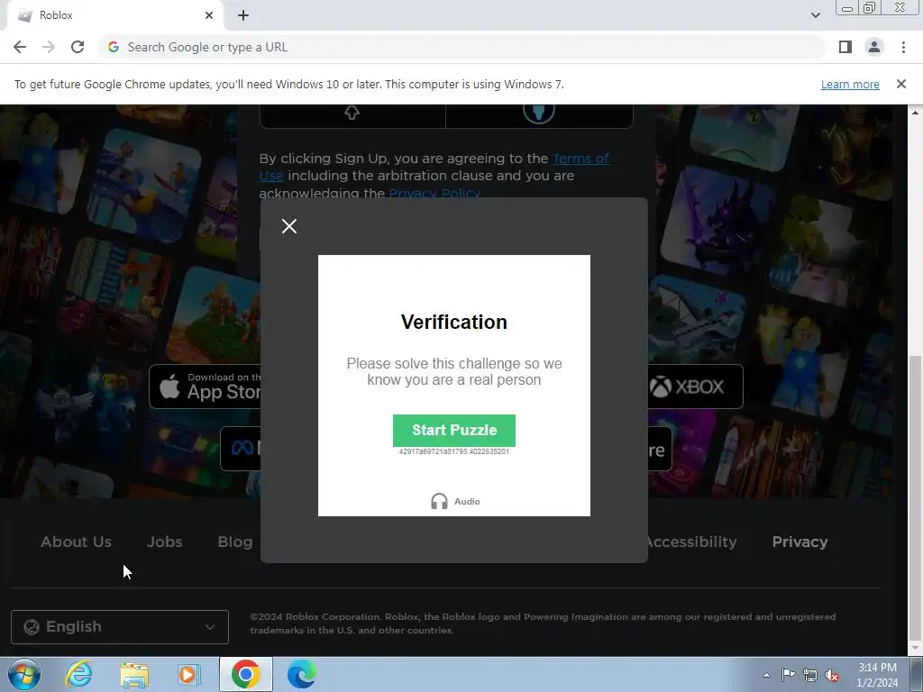Select the Roblox browser tab
Image resolution: width=923 pixels, height=692 pixels.
tap(114, 15)
